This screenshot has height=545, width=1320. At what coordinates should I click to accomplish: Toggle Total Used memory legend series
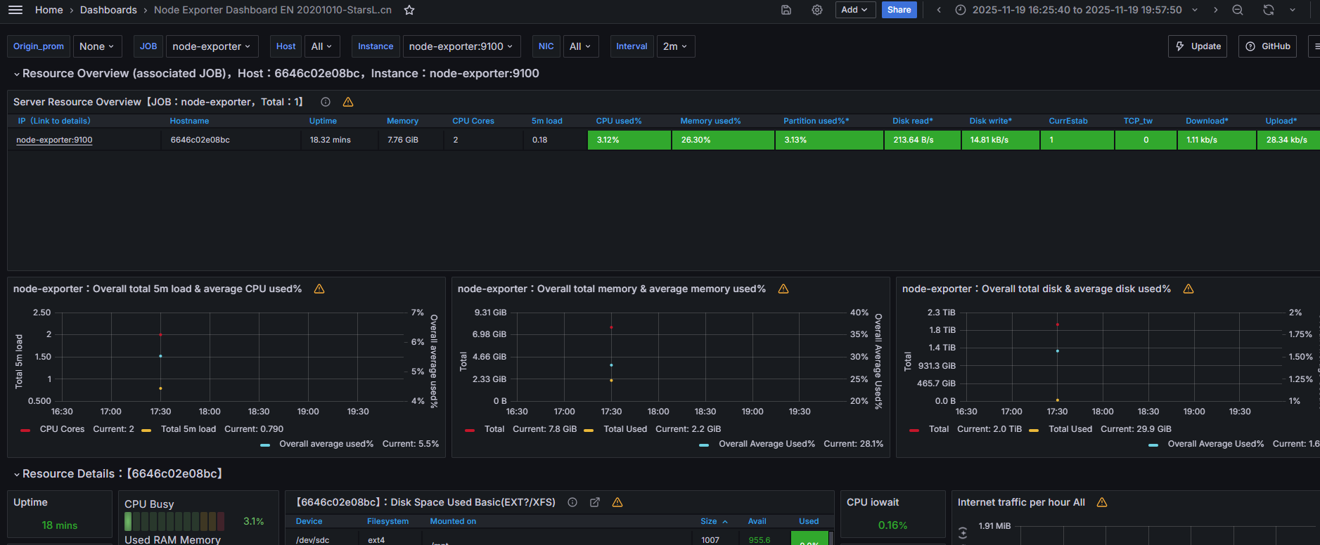[625, 429]
